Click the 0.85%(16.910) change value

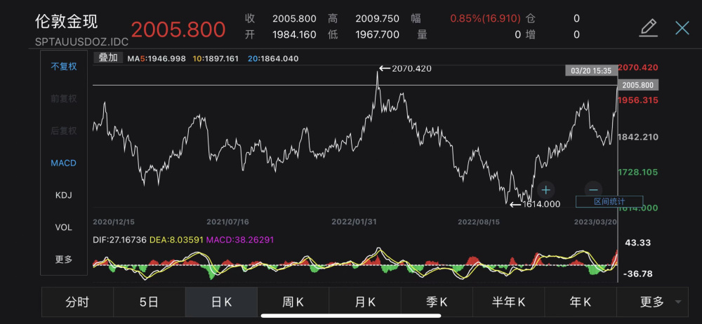click(x=485, y=18)
